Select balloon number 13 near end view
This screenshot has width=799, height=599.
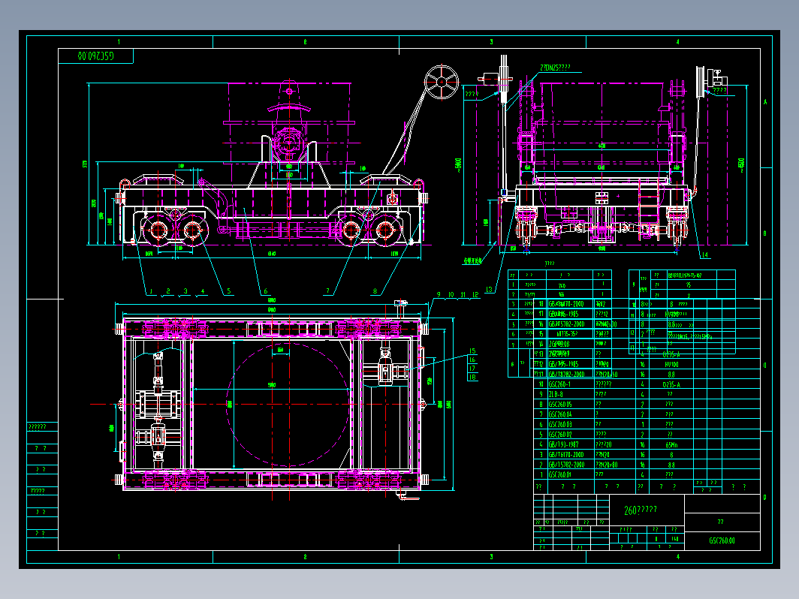(x=489, y=289)
